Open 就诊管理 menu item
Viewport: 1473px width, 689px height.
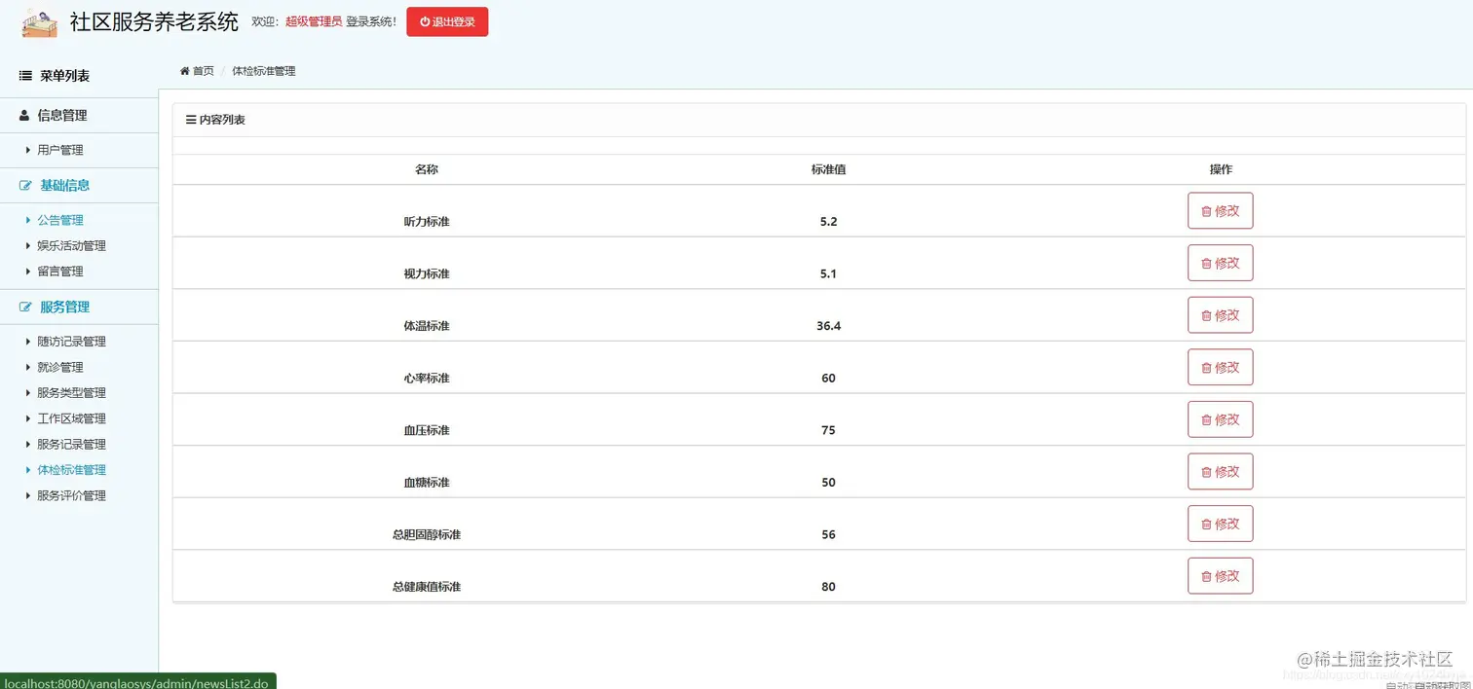[x=60, y=368]
